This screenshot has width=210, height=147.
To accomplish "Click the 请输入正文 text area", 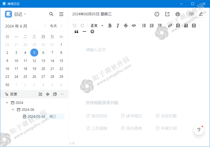I will pyautogui.click(x=96, y=50).
